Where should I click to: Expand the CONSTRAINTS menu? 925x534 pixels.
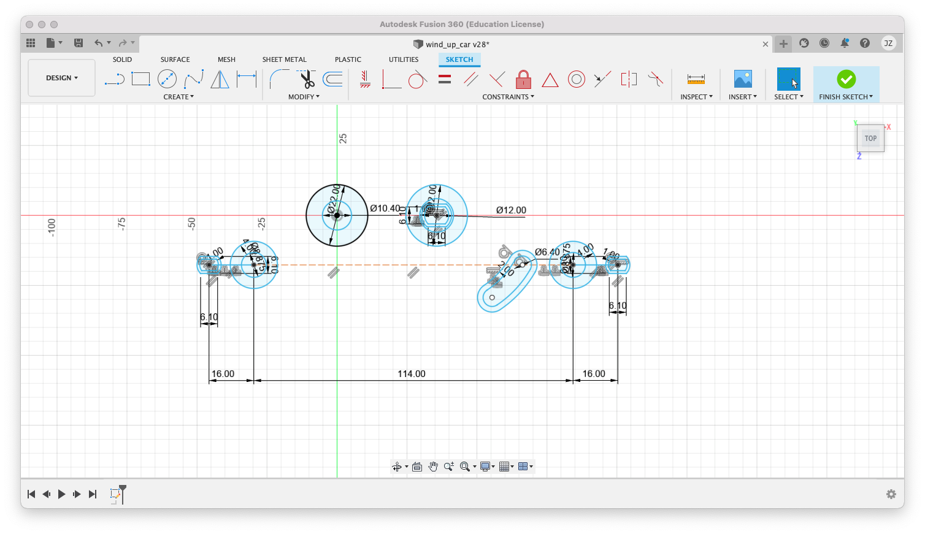pos(508,97)
